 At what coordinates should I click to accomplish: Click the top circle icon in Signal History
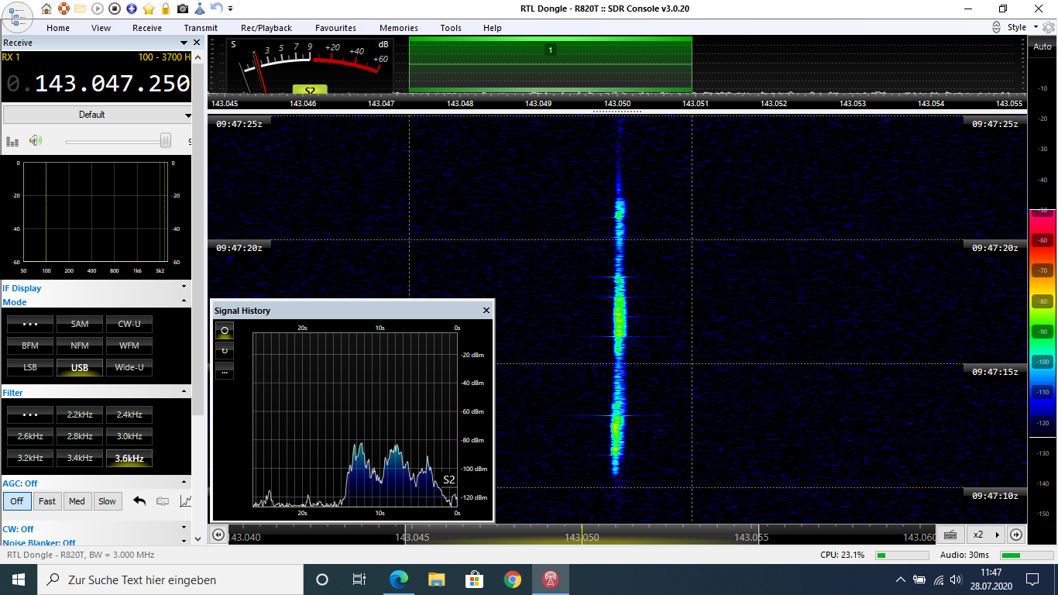(225, 330)
